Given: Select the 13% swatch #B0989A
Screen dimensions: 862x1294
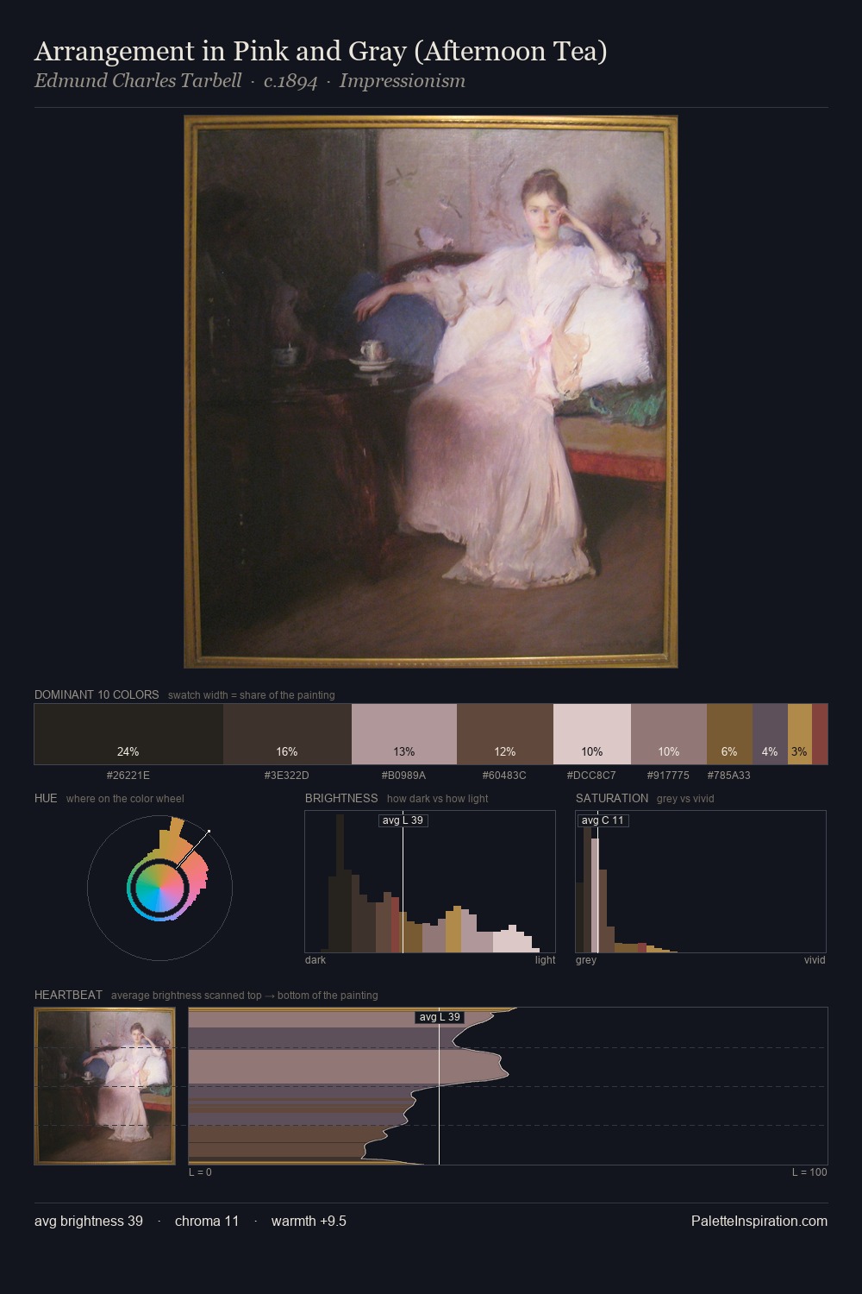Looking at the screenshot, I should coord(404,734).
